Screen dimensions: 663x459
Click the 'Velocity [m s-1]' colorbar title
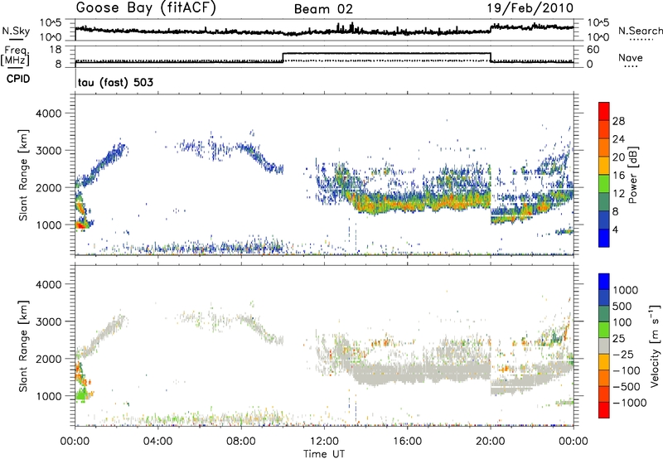(x=655, y=345)
